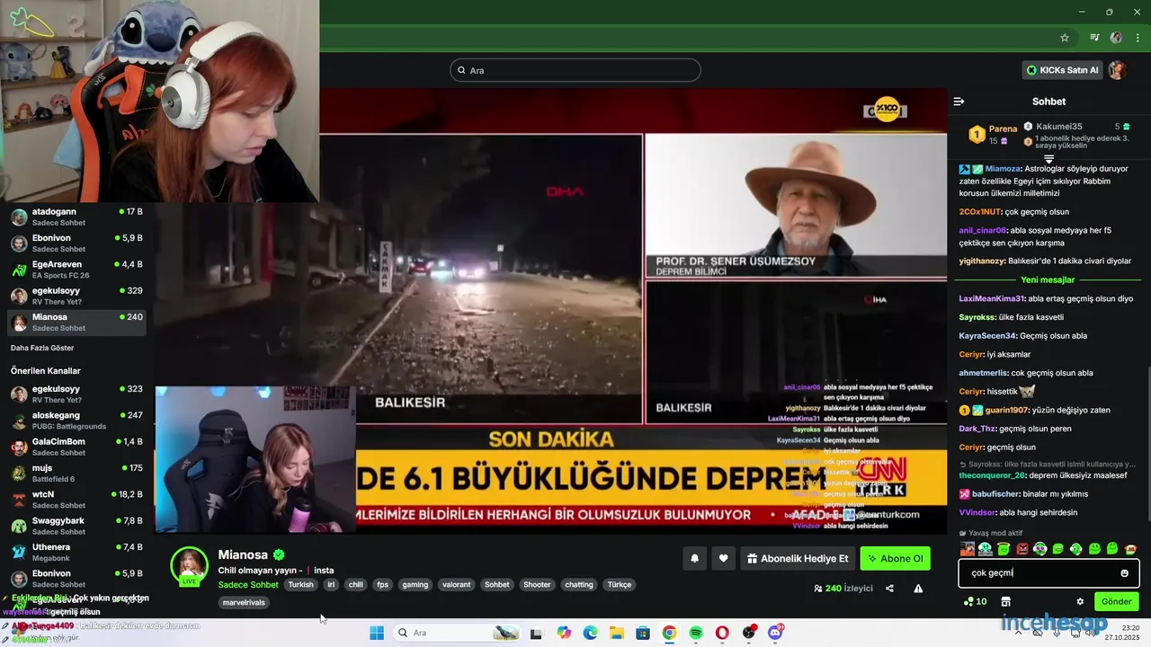
Task: Click the KICKs points balance of 10
Action: point(975,601)
